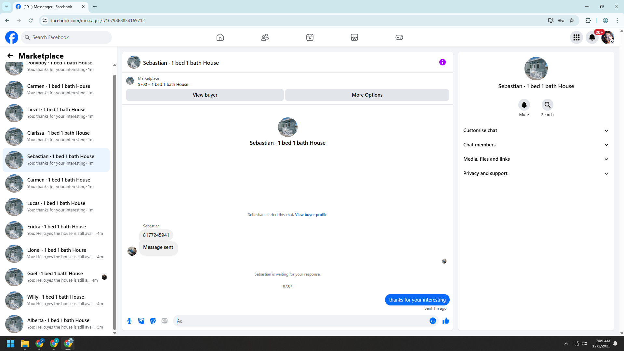Click the browser address bar URL
The height and width of the screenshot is (351, 624).
98,20
